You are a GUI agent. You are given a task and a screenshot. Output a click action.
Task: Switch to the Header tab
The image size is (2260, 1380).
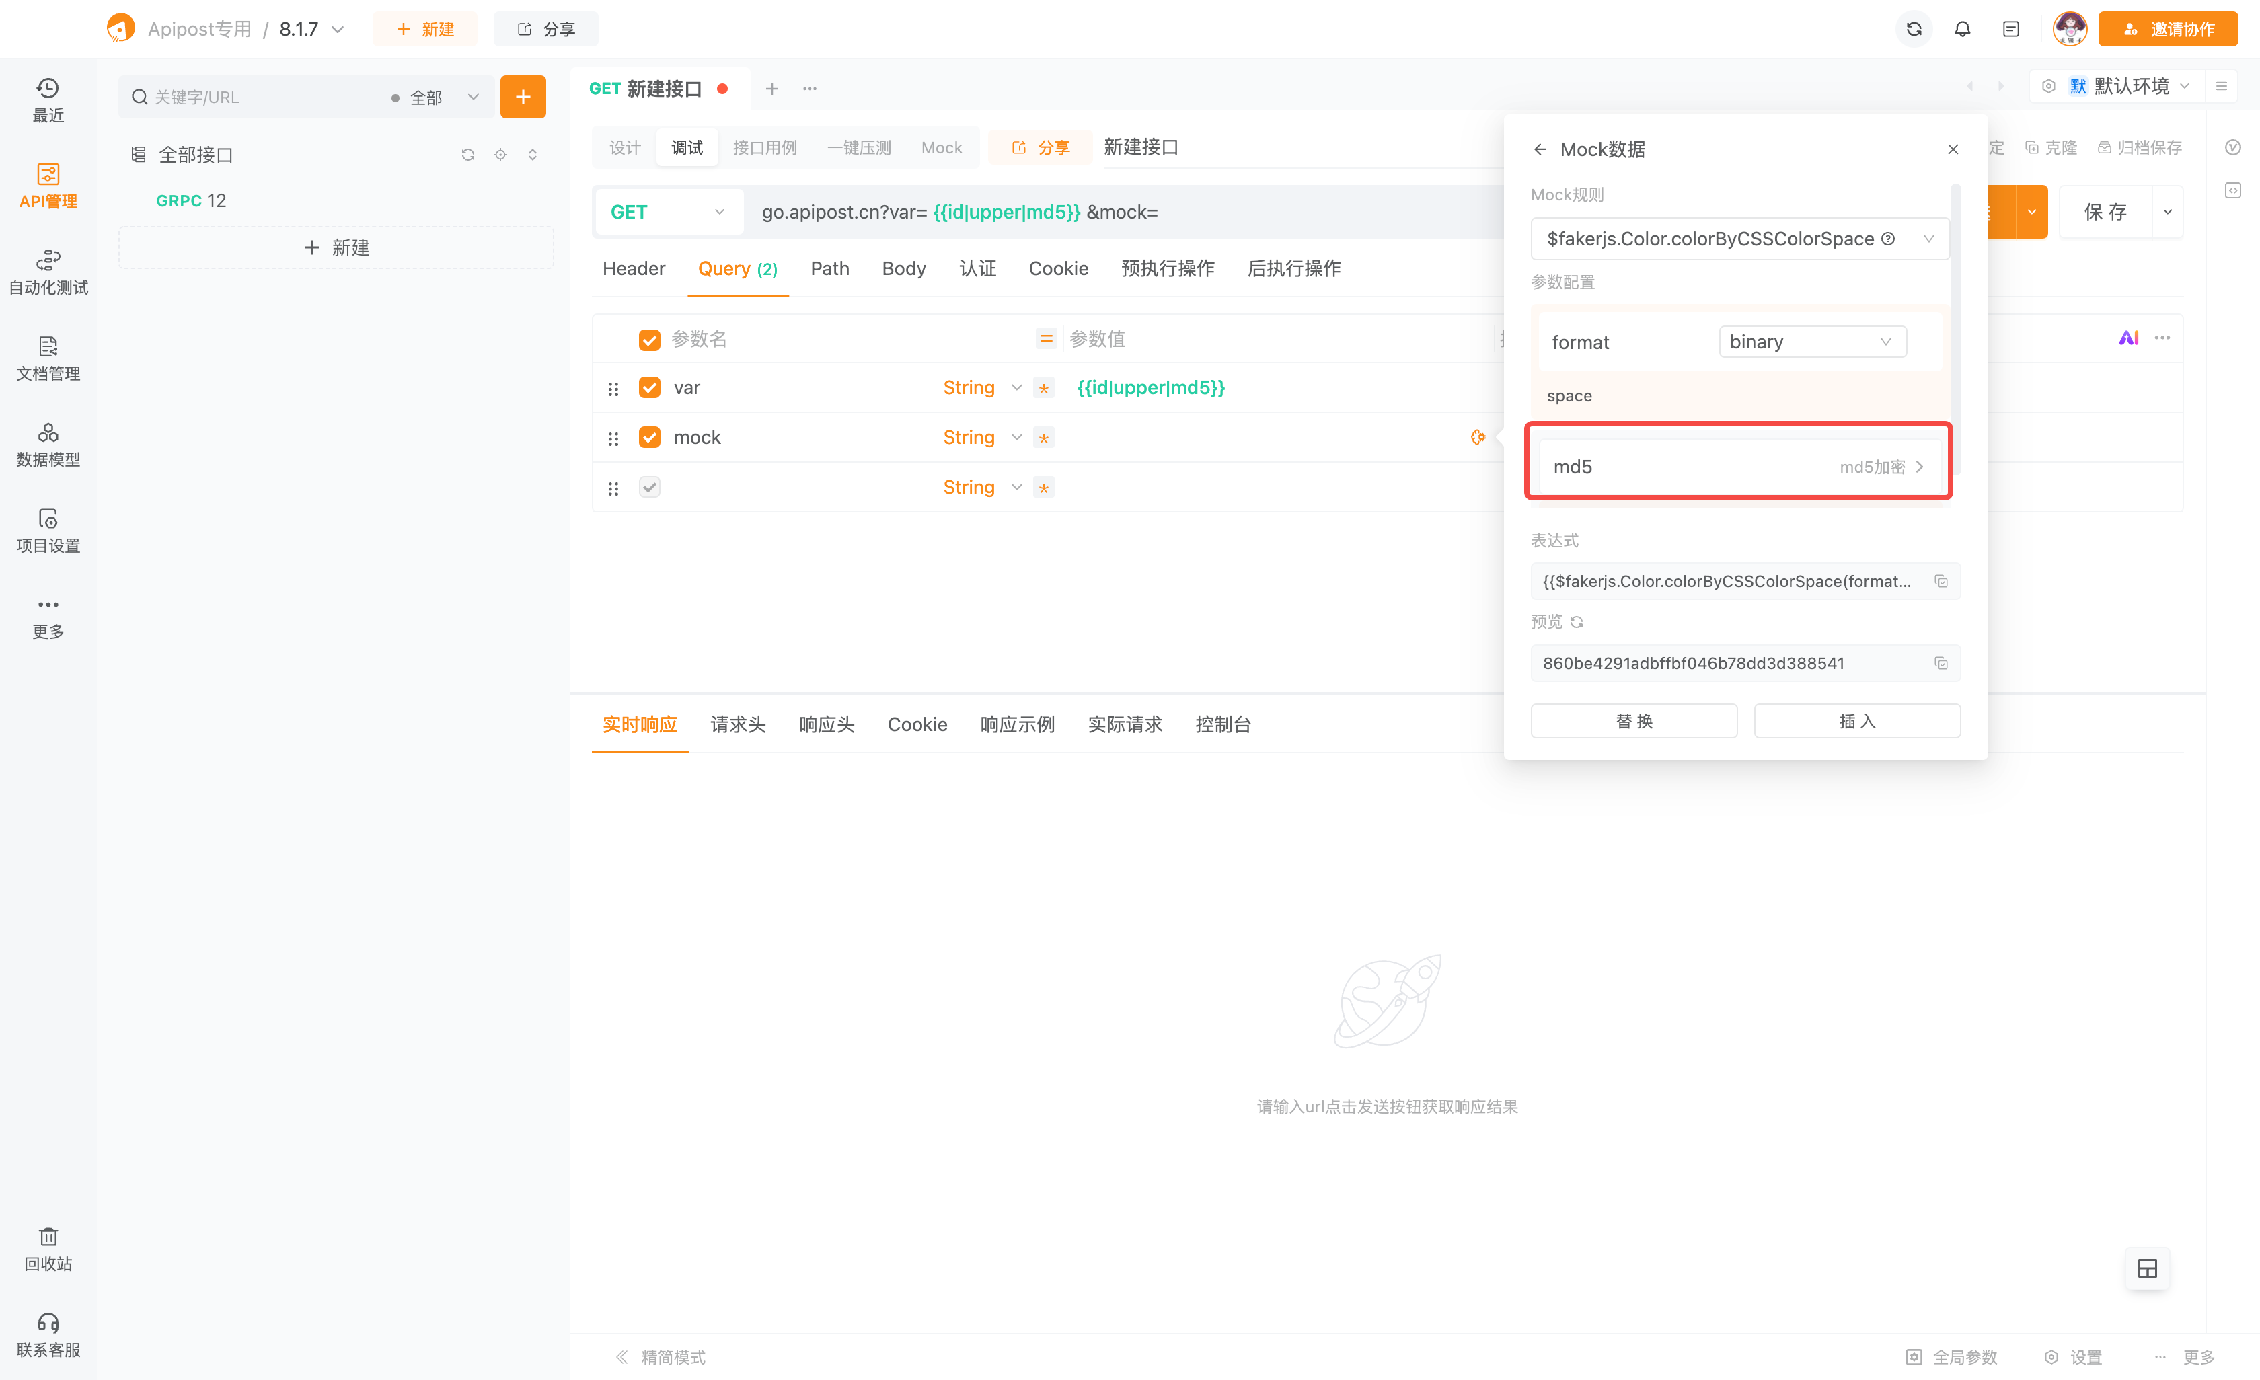tap(634, 268)
